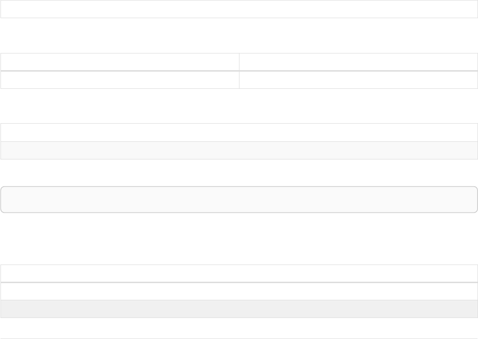Click the bottom-right cell of the two-column table
Image resolution: width=478 pixels, height=339 pixels.
tap(358, 80)
